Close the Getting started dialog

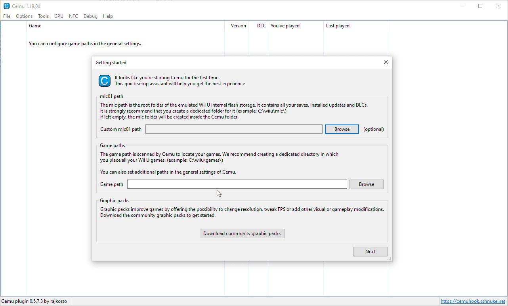click(x=386, y=62)
